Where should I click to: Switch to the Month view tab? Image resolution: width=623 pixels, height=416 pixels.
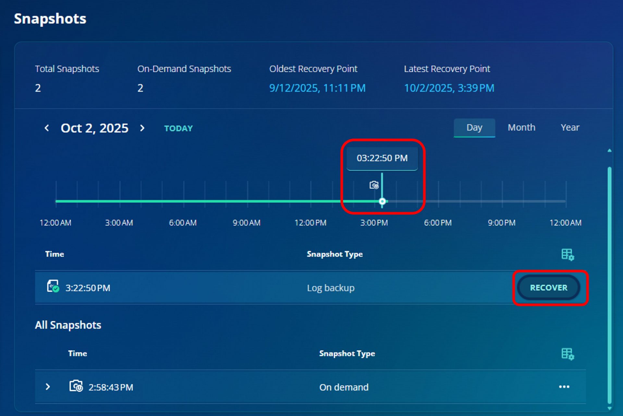521,128
